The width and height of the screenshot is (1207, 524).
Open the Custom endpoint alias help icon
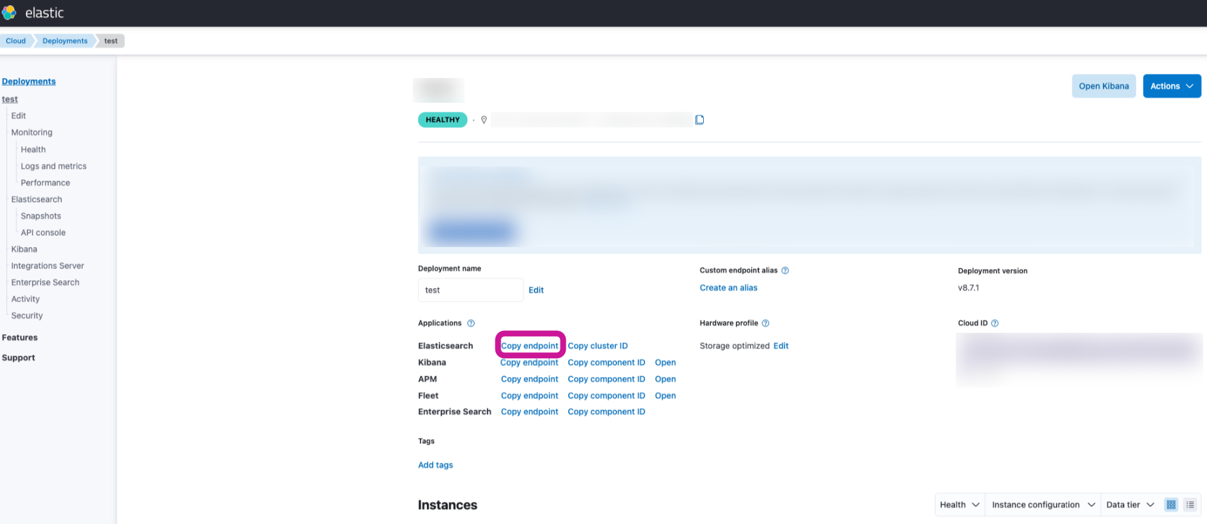[785, 270]
